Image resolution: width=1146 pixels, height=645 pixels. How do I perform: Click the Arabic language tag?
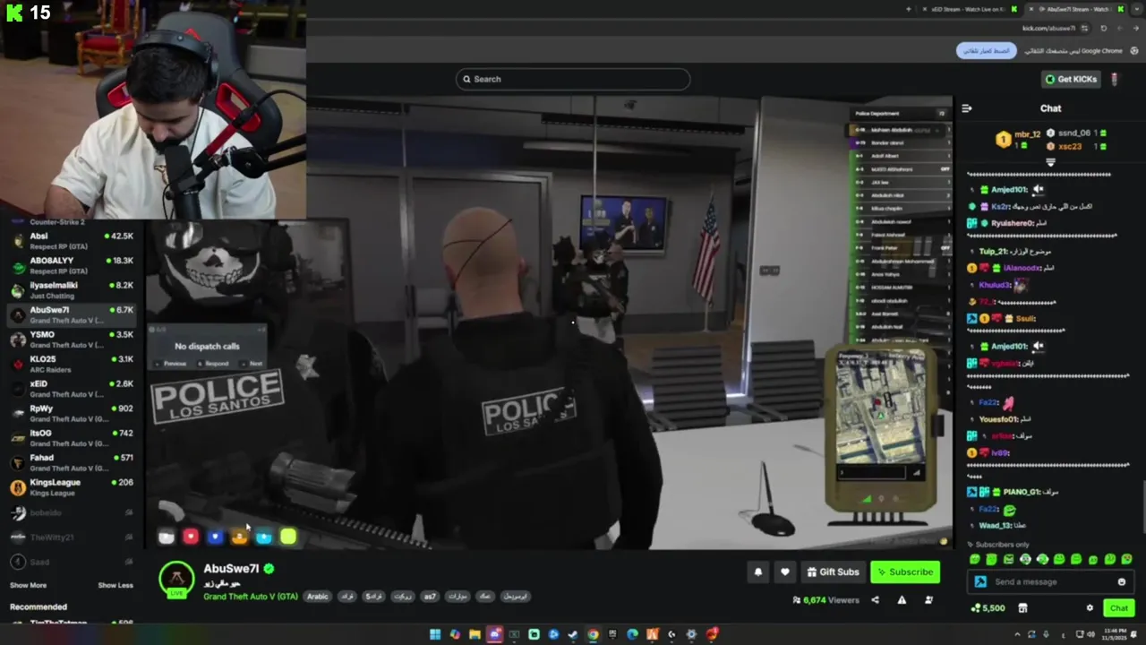coord(318,597)
